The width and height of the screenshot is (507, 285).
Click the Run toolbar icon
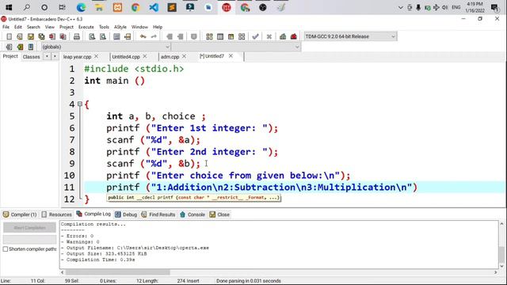220,36
